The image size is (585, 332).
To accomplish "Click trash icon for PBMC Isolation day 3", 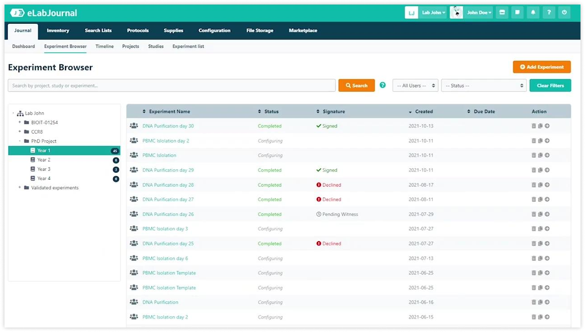I will [534, 229].
